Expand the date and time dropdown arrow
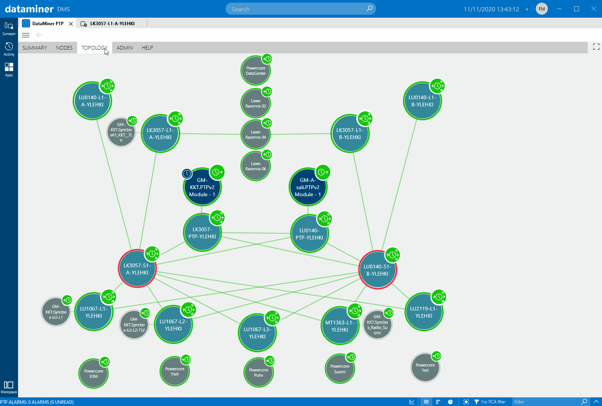Image resolution: width=602 pixels, height=406 pixels. (x=527, y=9)
